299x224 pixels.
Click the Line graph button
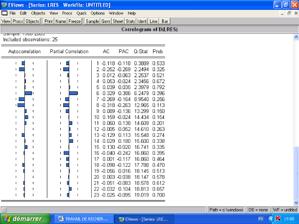tap(153, 21)
